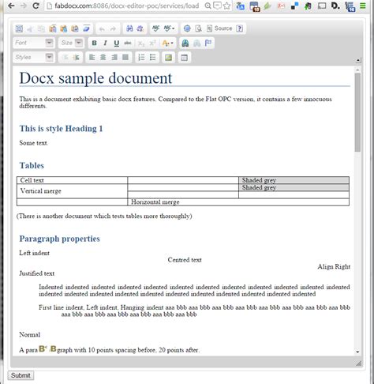The image size is (374, 384).
Task: Click the editor resize handle
Action: pyautogui.click(x=359, y=363)
